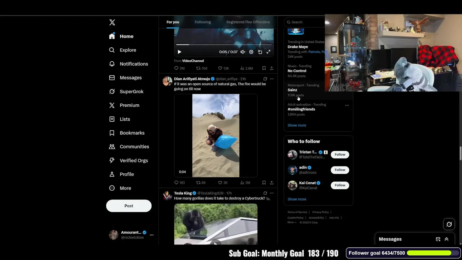Screen dimensions: 462x260
Task: Show more Who to follow suggestions
Action: [x=297, y=199]
